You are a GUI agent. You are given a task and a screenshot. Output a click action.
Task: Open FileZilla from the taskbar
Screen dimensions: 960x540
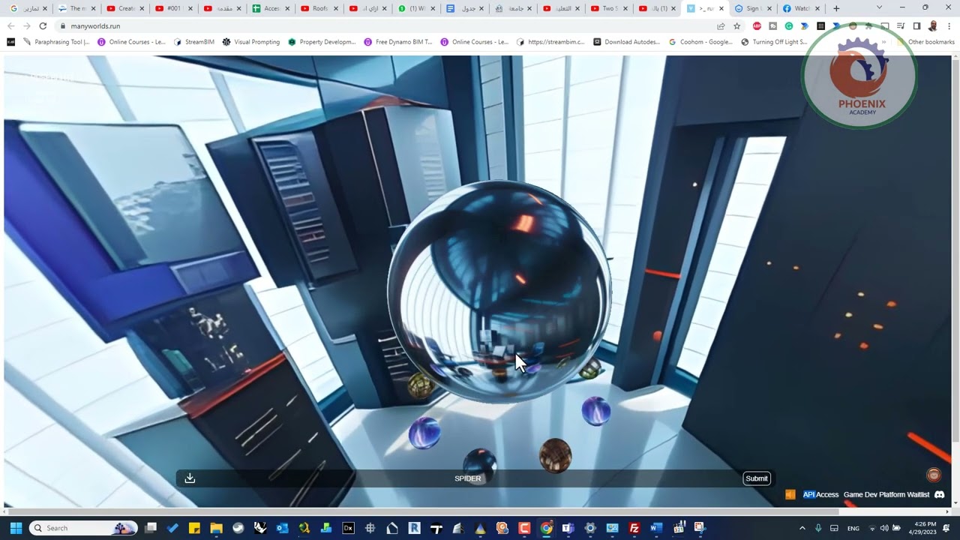[x=634, y=528]
